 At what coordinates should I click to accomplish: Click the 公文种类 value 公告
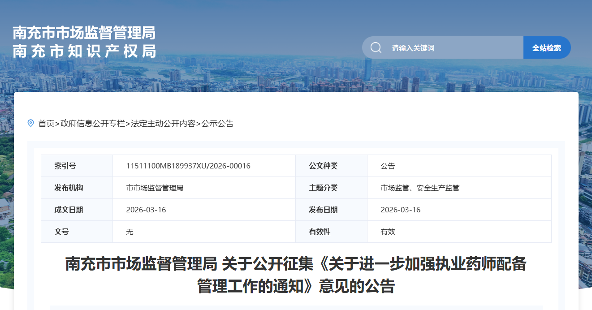pos(388,166)
